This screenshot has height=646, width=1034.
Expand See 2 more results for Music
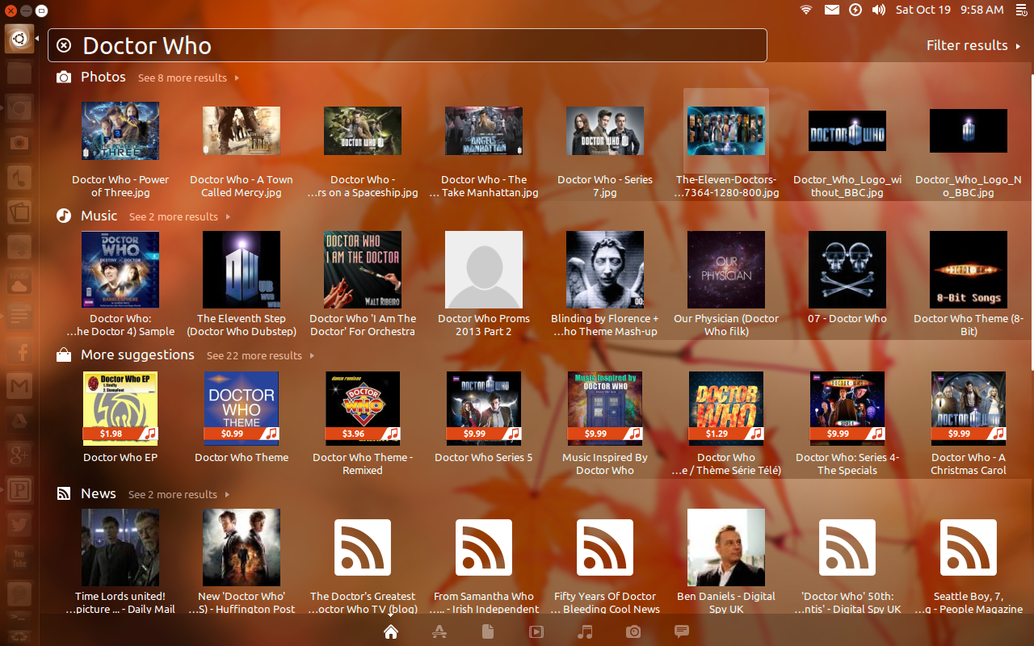pyautogui.click(x=179, y=217)
